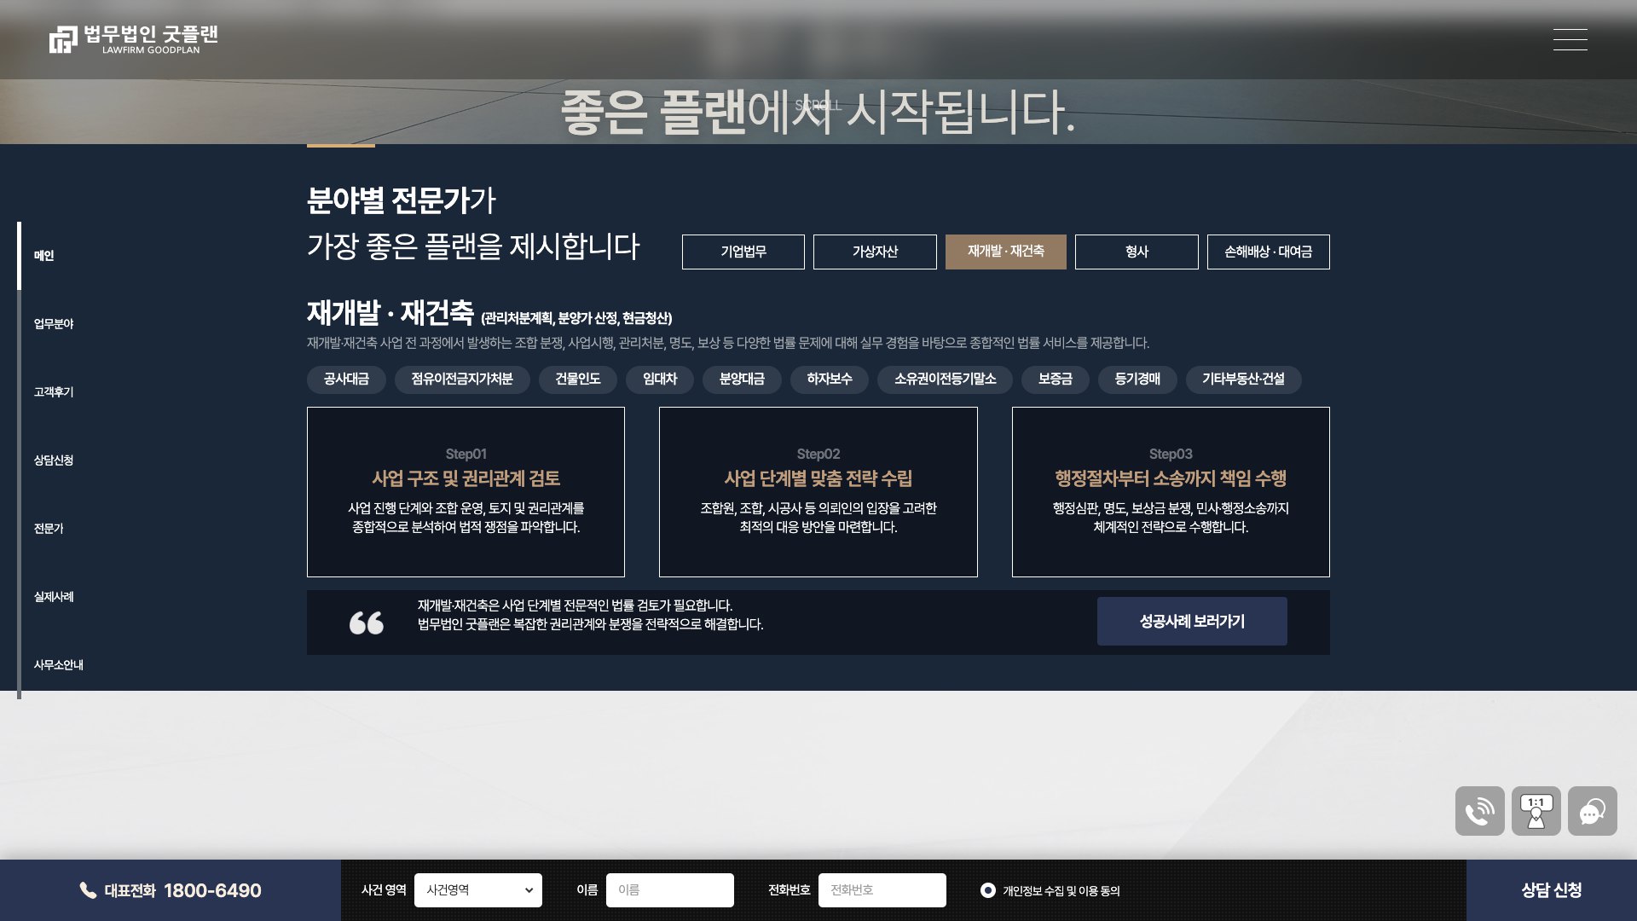Click the 건물인도 tag
The image size is (1637, 921).
pyautogui.click(x=578, y=379)
